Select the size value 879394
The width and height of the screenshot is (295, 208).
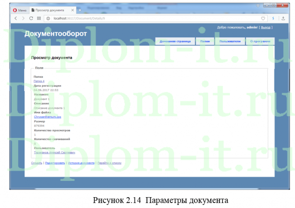(39, 126)
